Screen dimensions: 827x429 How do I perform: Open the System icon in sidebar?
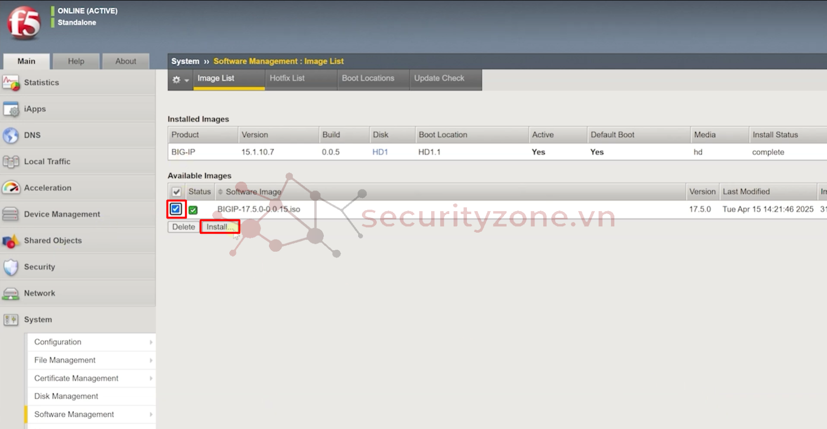11,320
